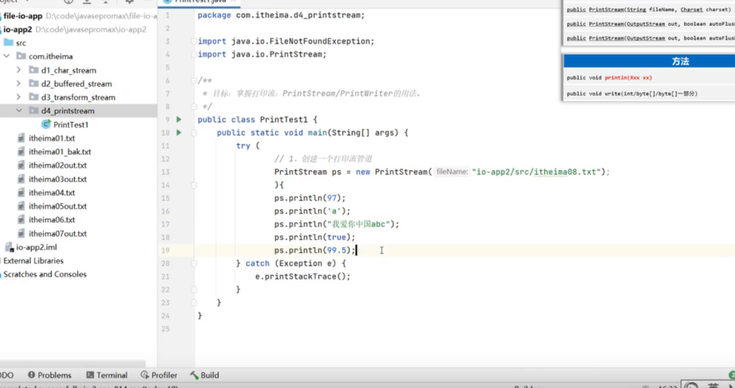
Task: Open the Profiler tool window
Action: [159, 375]
